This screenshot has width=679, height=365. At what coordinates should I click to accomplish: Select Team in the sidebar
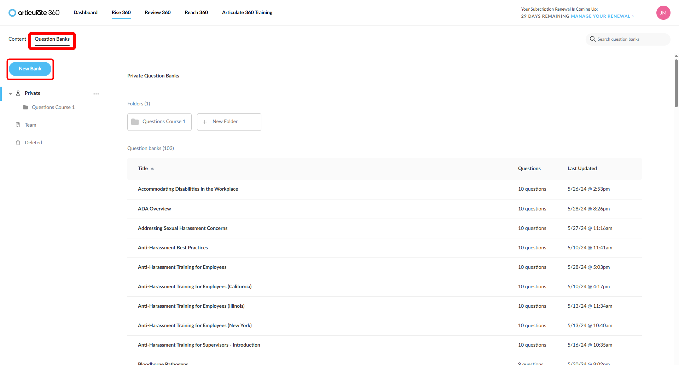pyautogui.click(x=30, y=125)
